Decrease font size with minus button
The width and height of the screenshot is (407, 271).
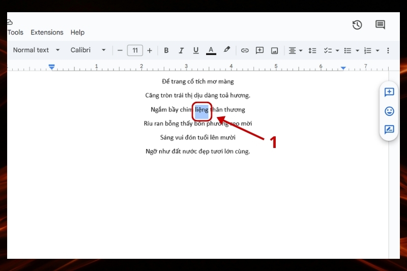120,50
